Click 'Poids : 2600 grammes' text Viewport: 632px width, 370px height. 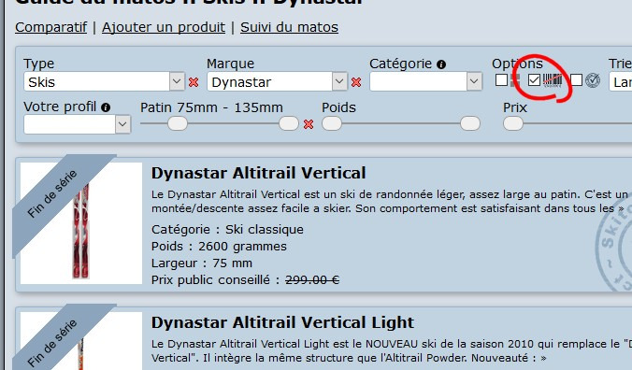pyautogui.click(x=219, y=247)
